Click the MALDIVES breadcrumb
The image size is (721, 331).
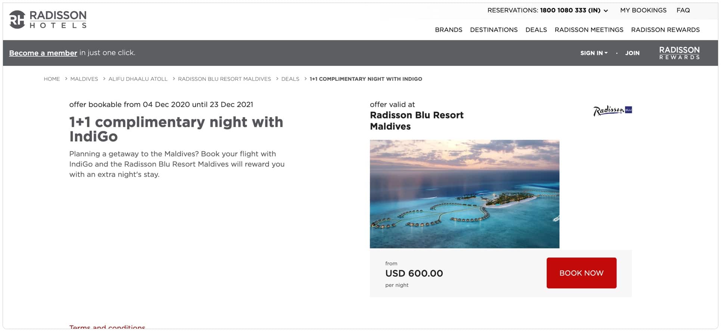point(84,79)
